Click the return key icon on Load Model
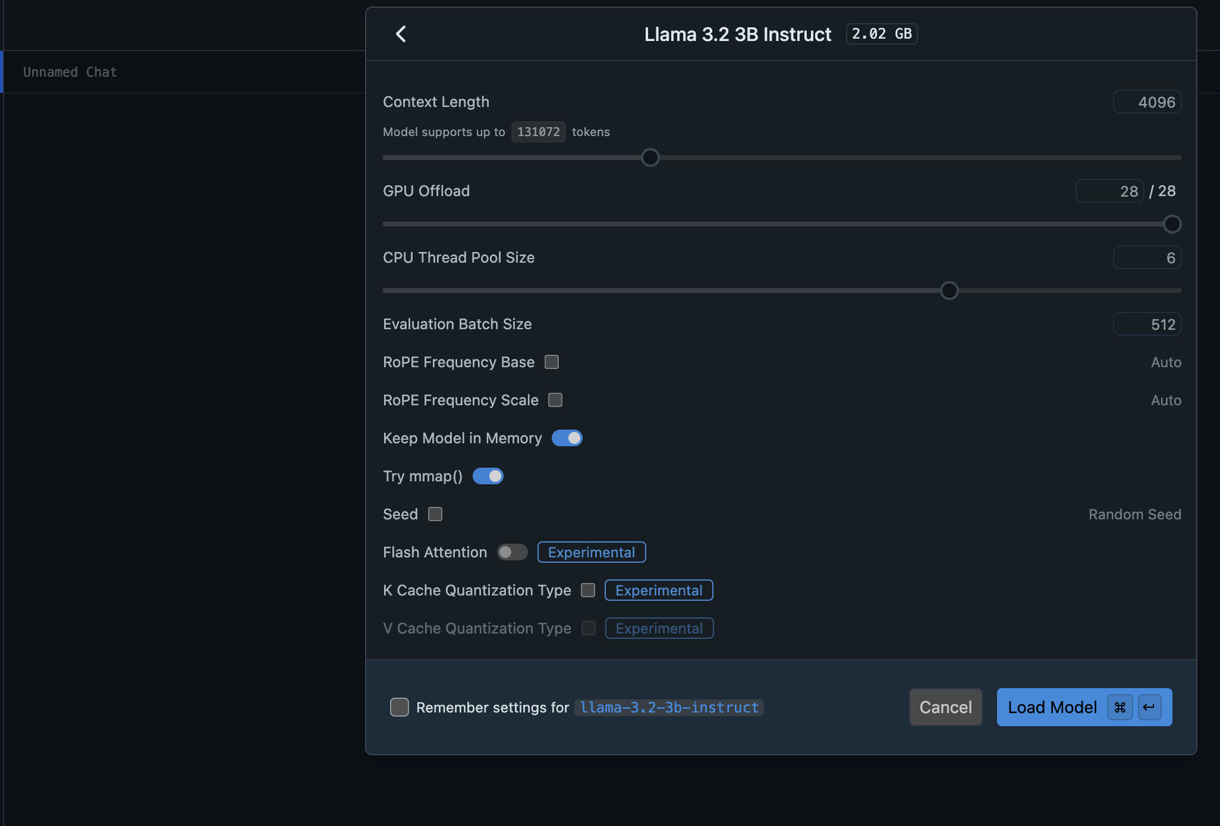This screenshot has height=826, width=1220. 1149,707
